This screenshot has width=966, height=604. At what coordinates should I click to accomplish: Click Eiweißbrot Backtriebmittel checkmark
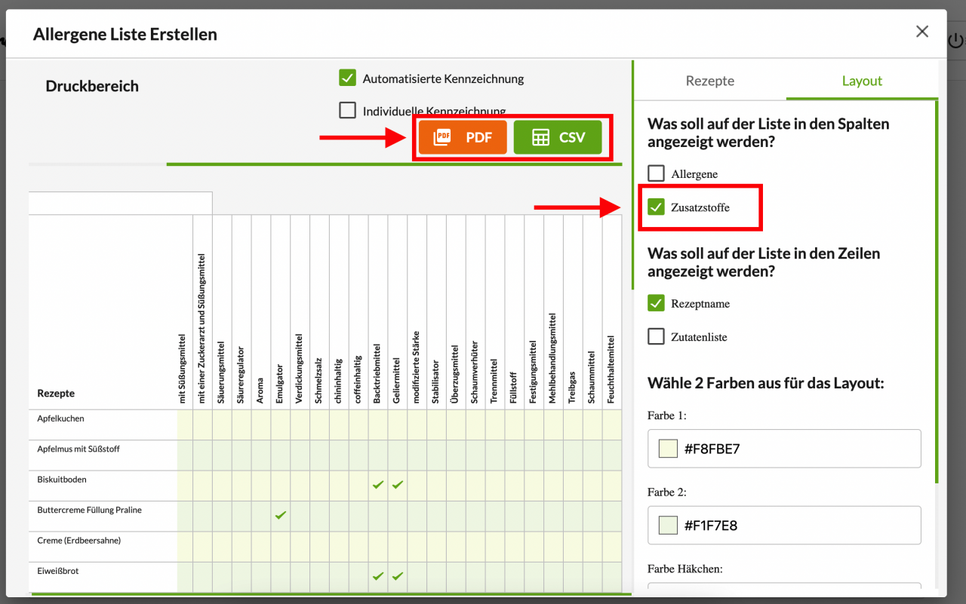click(x=378, y=577)
